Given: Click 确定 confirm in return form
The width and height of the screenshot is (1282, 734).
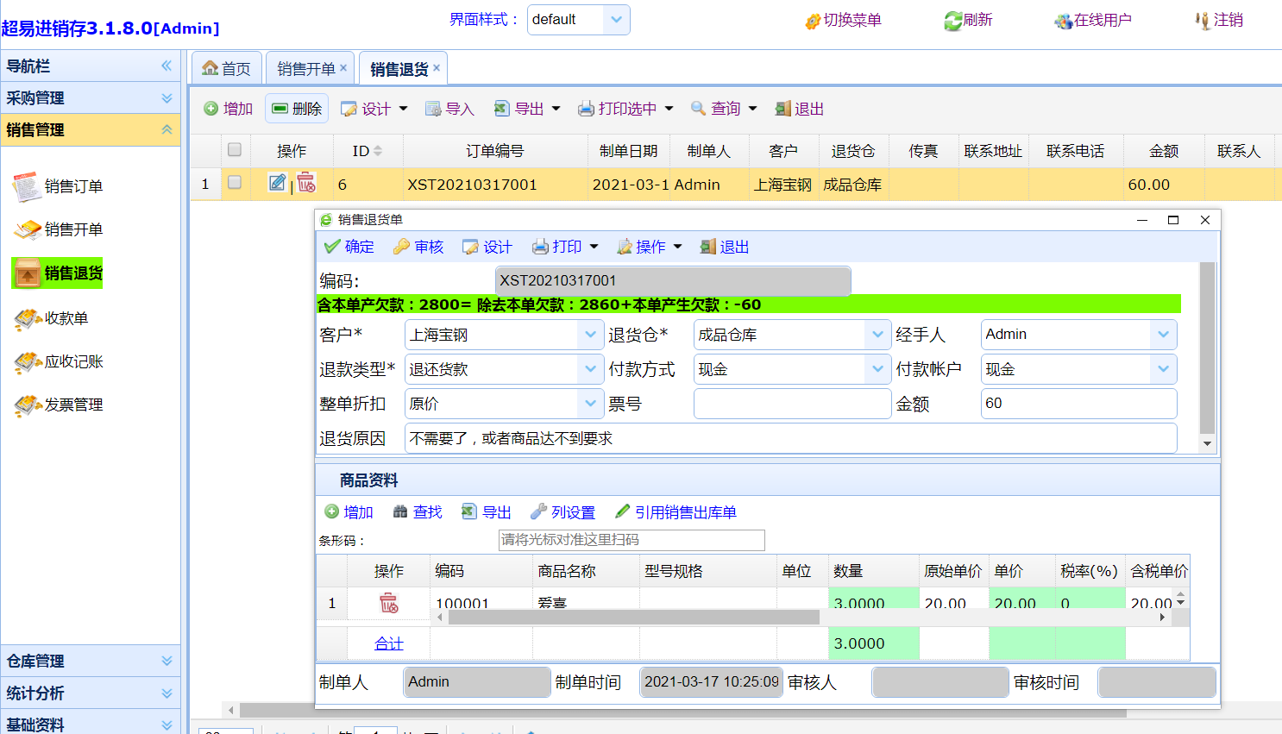Looking at the screenshot, I should (x=349, y=247).
